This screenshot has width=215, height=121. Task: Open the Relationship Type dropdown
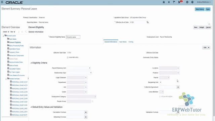click(91, 73)
